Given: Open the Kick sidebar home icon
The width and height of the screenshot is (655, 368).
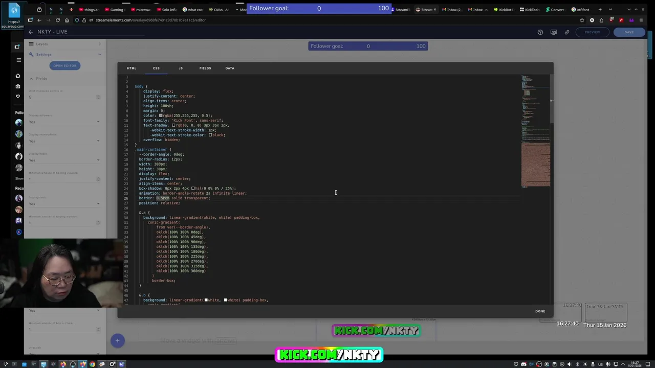Looking at the screenshot, I should click(x=18, y=76).
